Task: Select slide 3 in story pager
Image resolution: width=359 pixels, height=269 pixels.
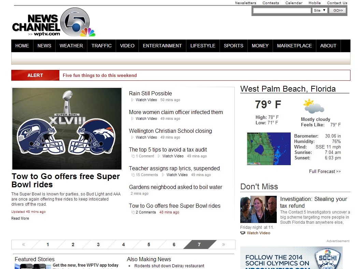Action: (x=98, y=244)
